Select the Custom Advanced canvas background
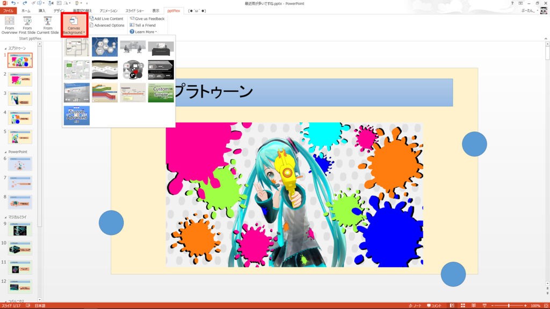Screen dimensions: 550x309 [77, 115]
